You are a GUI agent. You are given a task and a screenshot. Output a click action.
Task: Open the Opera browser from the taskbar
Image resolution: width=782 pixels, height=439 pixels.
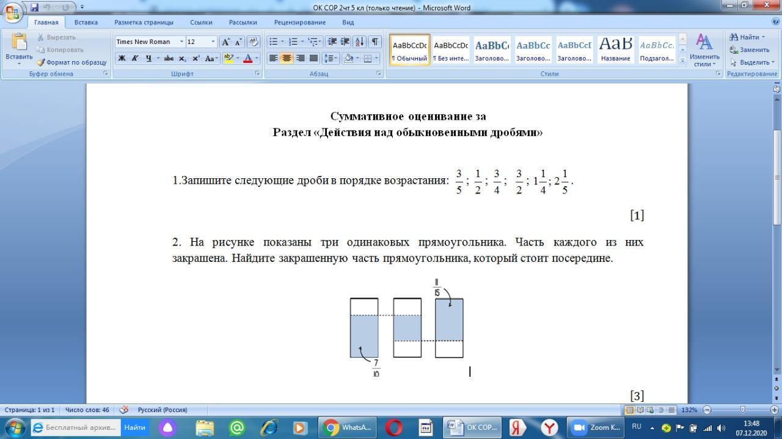click(394, 427)
